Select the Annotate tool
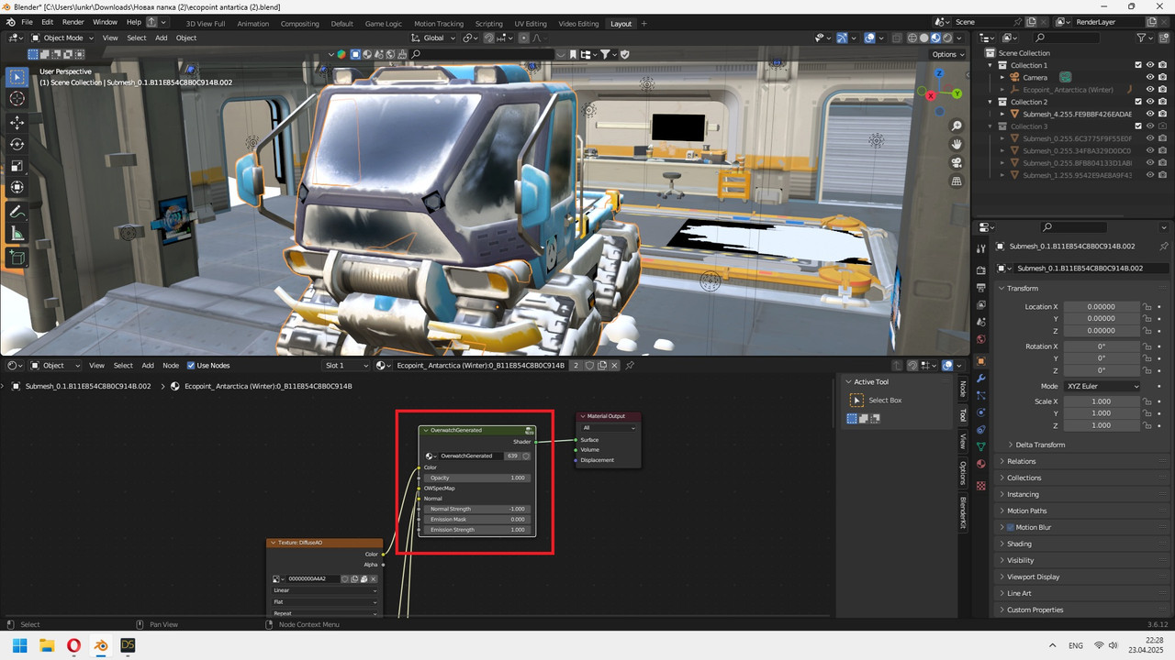1175x660 pixels. [17, 212]
